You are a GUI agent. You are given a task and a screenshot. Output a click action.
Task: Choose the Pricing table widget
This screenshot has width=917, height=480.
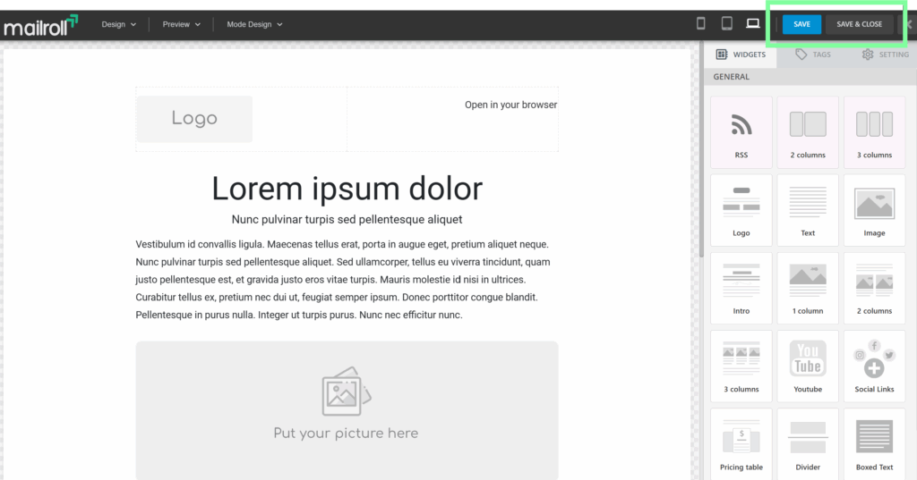[x=741, y=443]
